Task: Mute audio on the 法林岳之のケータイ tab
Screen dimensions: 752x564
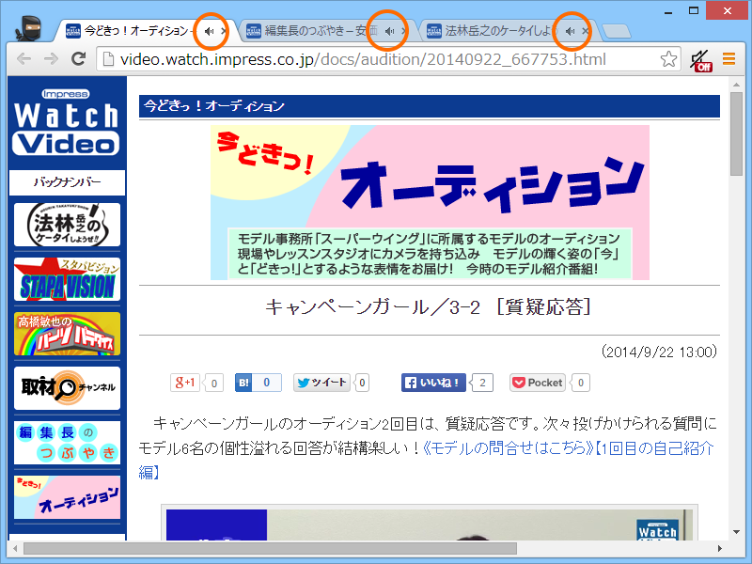Action: pyautogui.click(x=571, y=29)
